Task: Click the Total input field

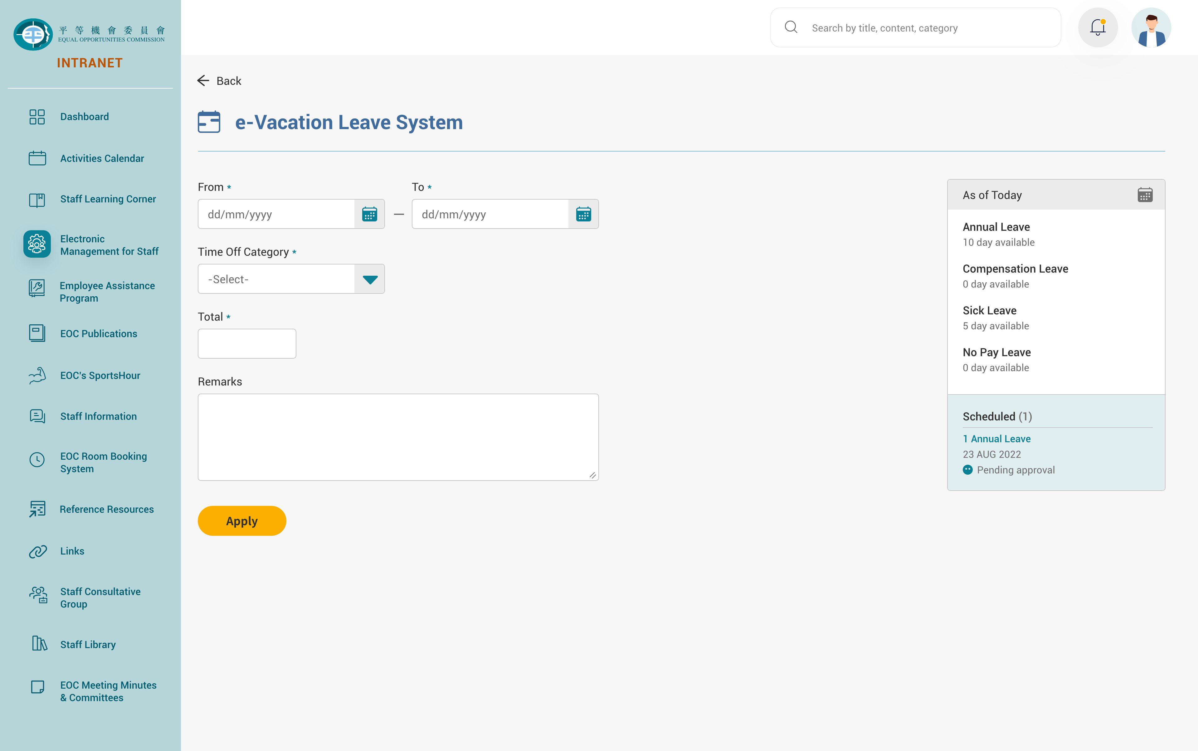Action: click(247, 344)
